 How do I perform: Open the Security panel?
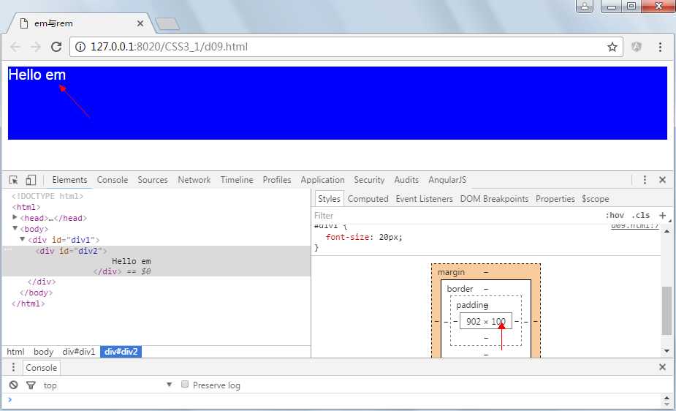click(x=369, y=180)
